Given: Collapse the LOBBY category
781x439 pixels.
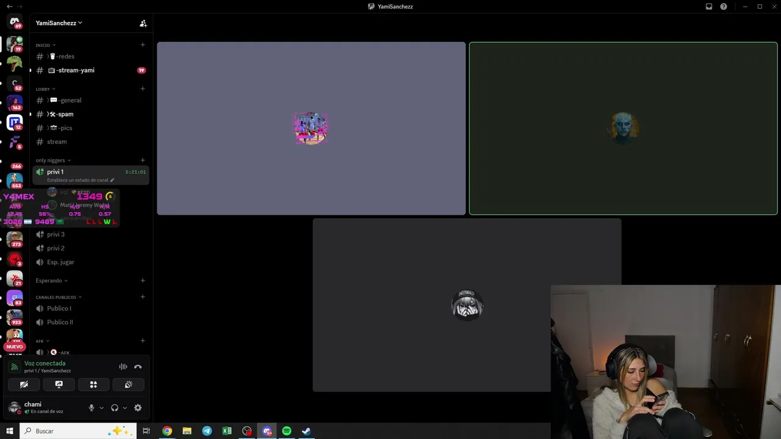Looking at the screenshot, I should click(46, 89).
